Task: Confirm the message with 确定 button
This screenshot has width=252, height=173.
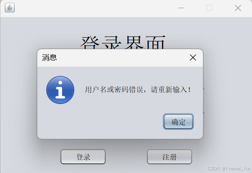Action: (x=179, y=122)
